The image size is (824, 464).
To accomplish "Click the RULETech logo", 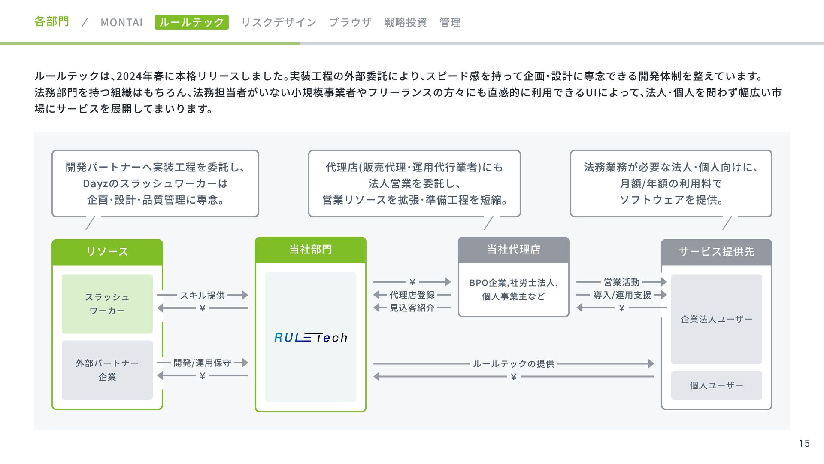I will coord(311,338).
